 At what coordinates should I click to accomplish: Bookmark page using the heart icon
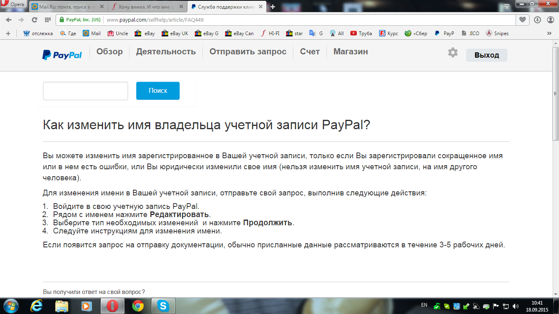coord(522,20)
